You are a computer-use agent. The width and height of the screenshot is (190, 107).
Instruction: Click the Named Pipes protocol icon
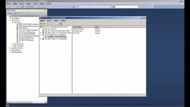[74, 31]
